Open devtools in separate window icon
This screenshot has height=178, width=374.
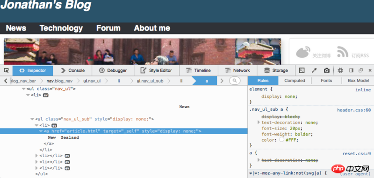click(360, 70)
